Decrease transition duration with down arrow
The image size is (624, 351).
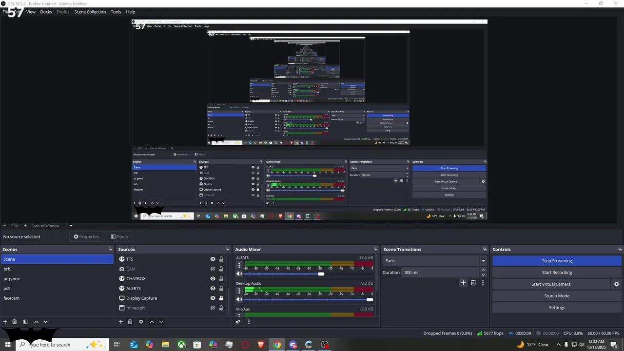(483, 275)
